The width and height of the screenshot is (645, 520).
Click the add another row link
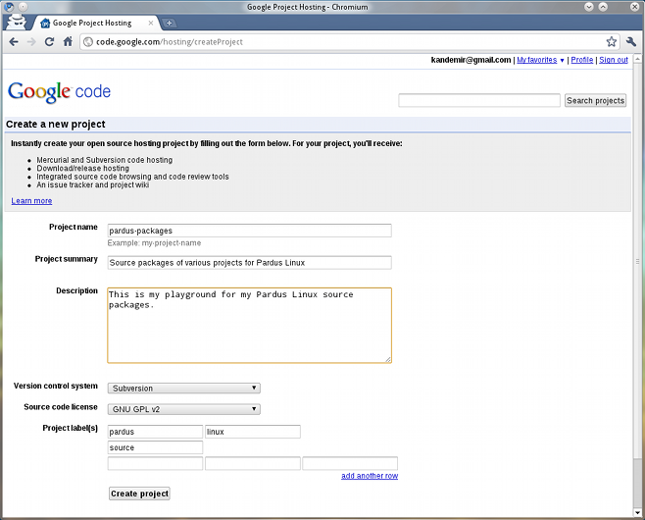point(370,476)
